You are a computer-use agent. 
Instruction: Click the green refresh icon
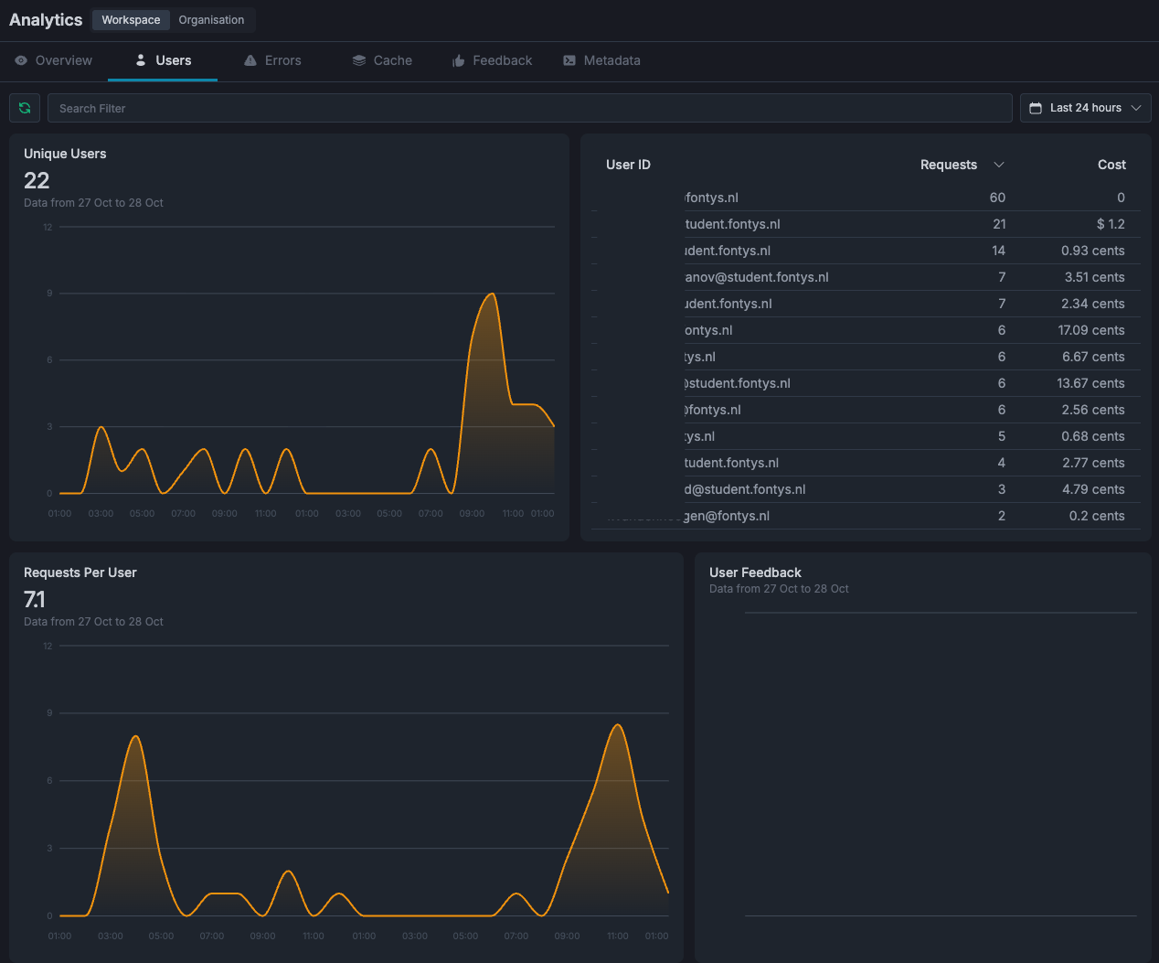point(25,108)
